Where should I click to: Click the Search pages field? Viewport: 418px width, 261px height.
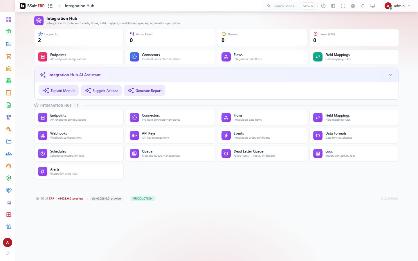tap(290, 6)
